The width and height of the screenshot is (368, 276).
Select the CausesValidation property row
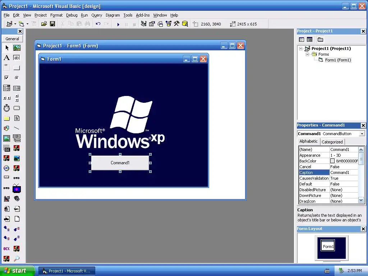coord(328,178)
